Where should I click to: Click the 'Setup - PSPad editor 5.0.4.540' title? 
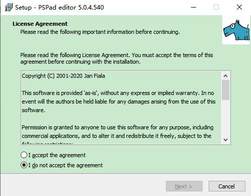click(x=59, y=8)
